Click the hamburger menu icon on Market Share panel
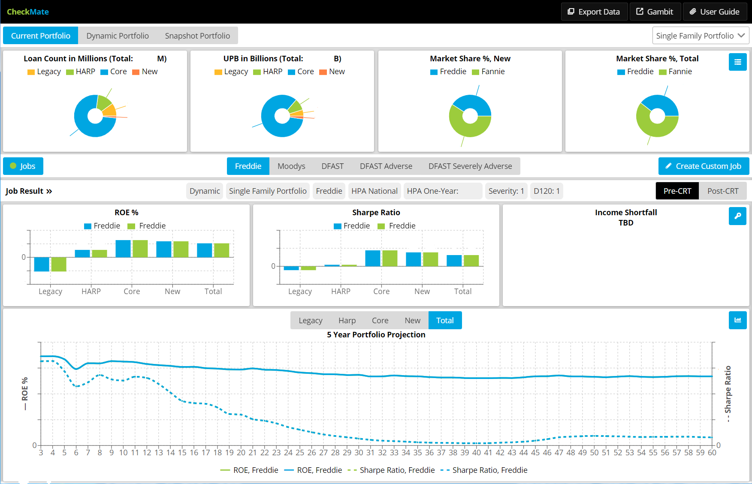The width and height of the screenshot is (752, 484). tap(737, 62)
